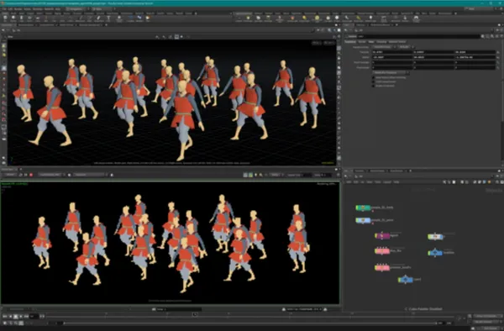Select the purple agent node in the network
The width and height of the screenshot is (504, 331).
(x=382, y=236)
